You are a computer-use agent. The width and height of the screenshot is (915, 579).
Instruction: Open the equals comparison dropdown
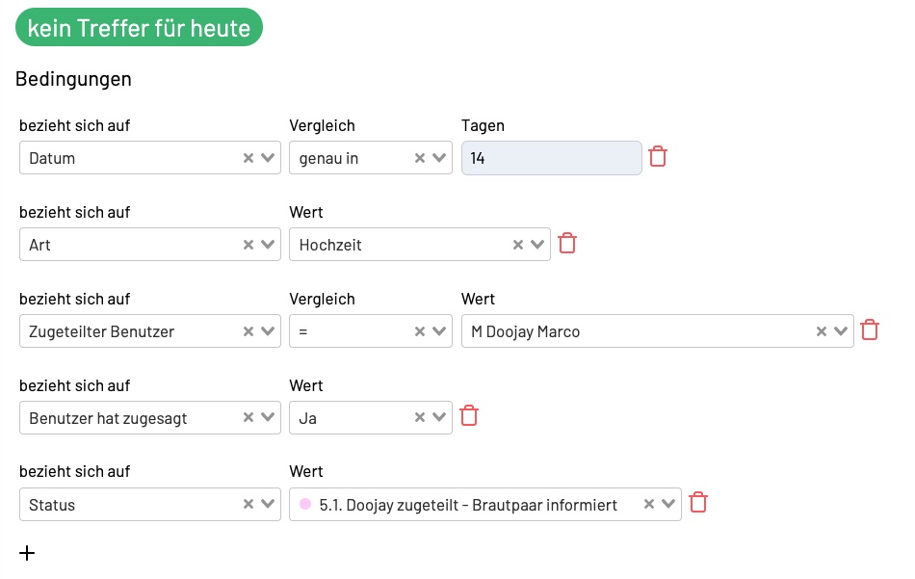coord(439,331)
